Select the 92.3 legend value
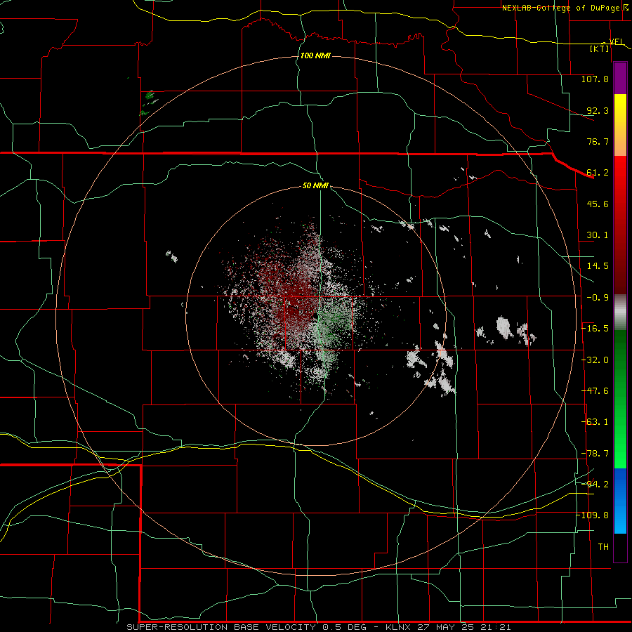The height and width of the screenshot is (632, 632). click(598, 110)
